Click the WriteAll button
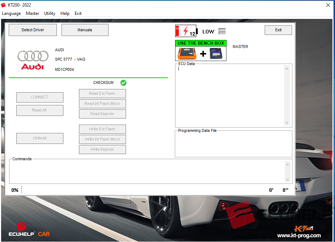Viewport: 335px width, 242px height. (x=40, y=138)
